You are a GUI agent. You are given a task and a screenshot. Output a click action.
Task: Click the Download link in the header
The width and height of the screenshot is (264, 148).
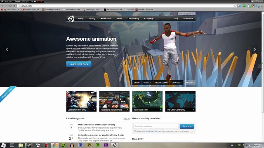click(x=188, y=18)
